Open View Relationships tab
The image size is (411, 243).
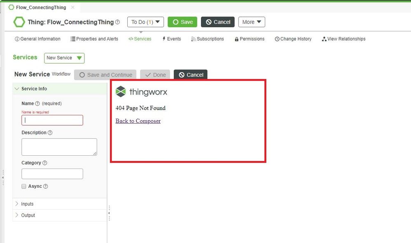343,39
